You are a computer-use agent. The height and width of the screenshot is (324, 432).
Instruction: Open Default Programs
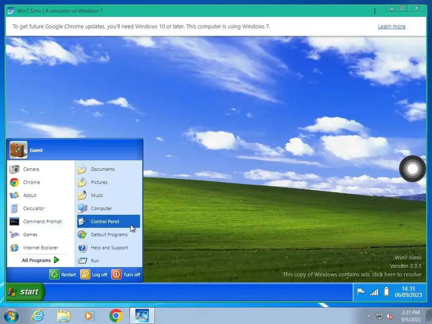(108, 235)
